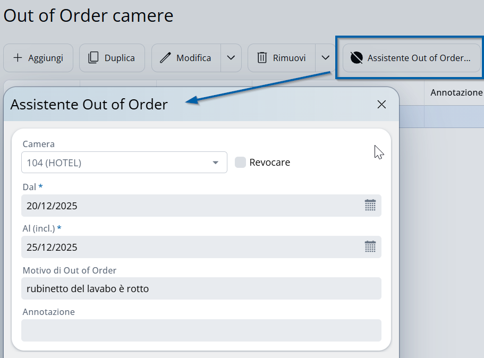484x358 pixels.
Task: Tick the Revocare checkbox
Action: [240, 163]
